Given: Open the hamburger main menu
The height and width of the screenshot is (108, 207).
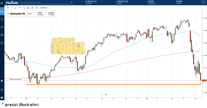Looking at the screenshot, I should point(2,2).
